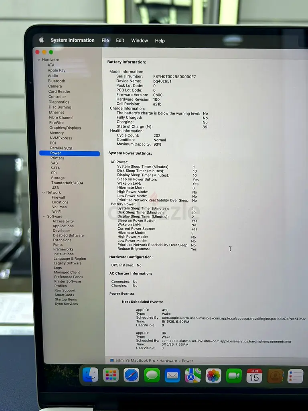Select Accessibility under Software
308x411 pixels.
pos(63,222)
